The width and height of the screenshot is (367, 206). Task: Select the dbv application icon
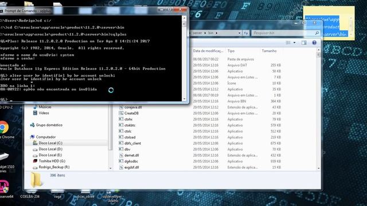tap(121, 149)
